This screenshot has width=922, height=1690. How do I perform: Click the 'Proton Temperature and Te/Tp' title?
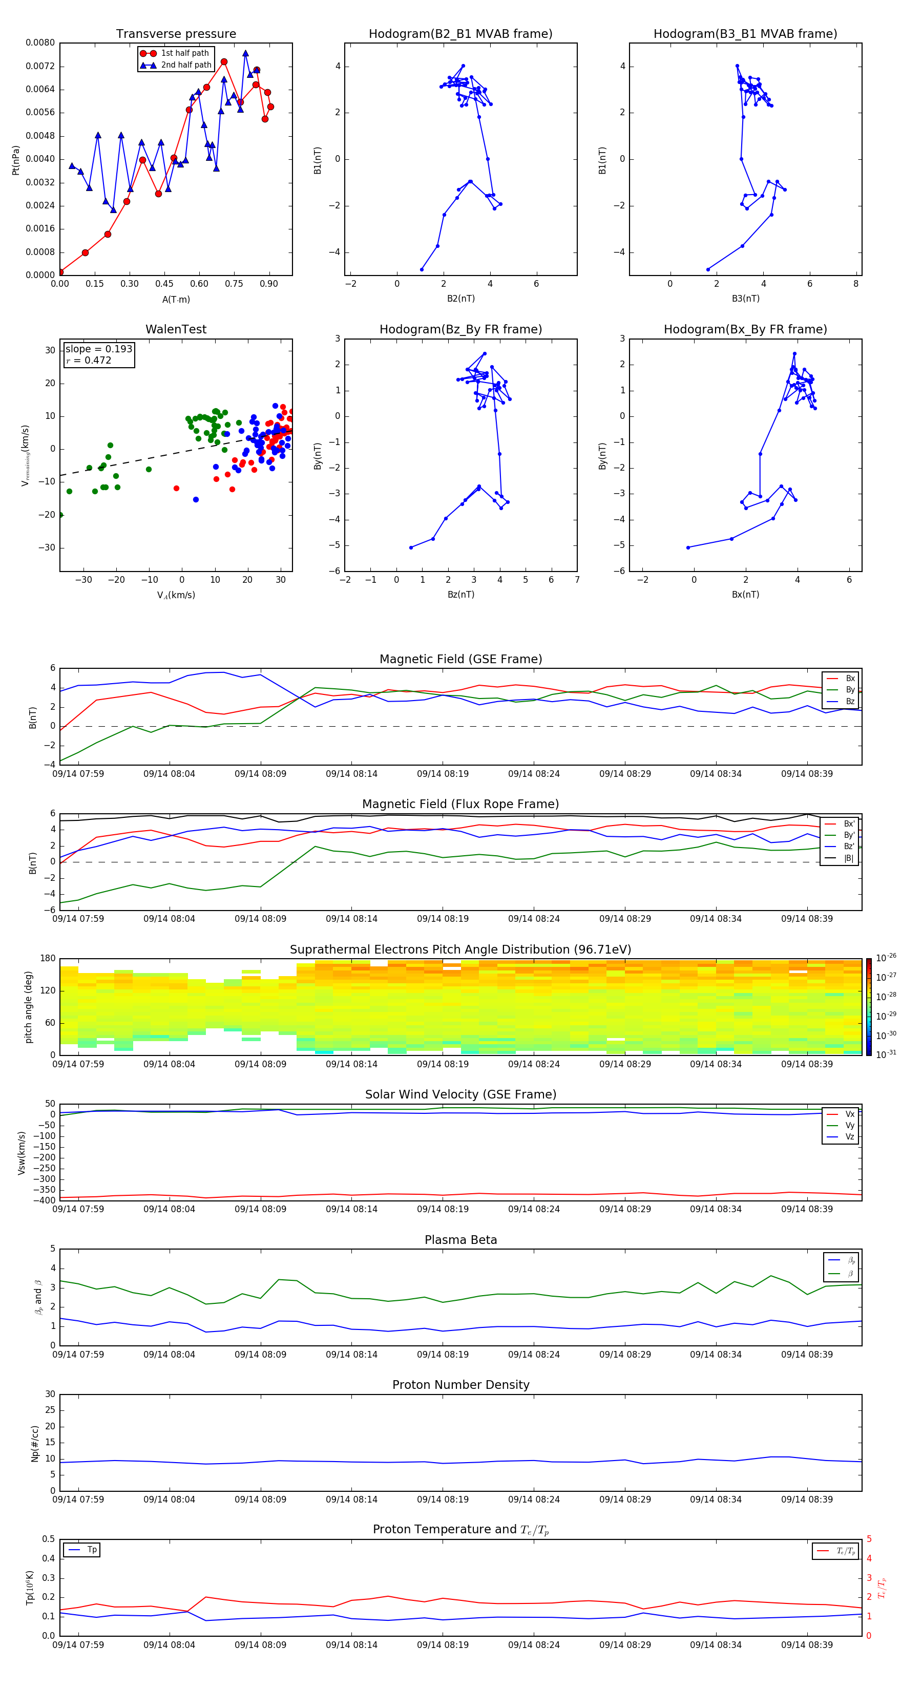(x=460, y=1529)
